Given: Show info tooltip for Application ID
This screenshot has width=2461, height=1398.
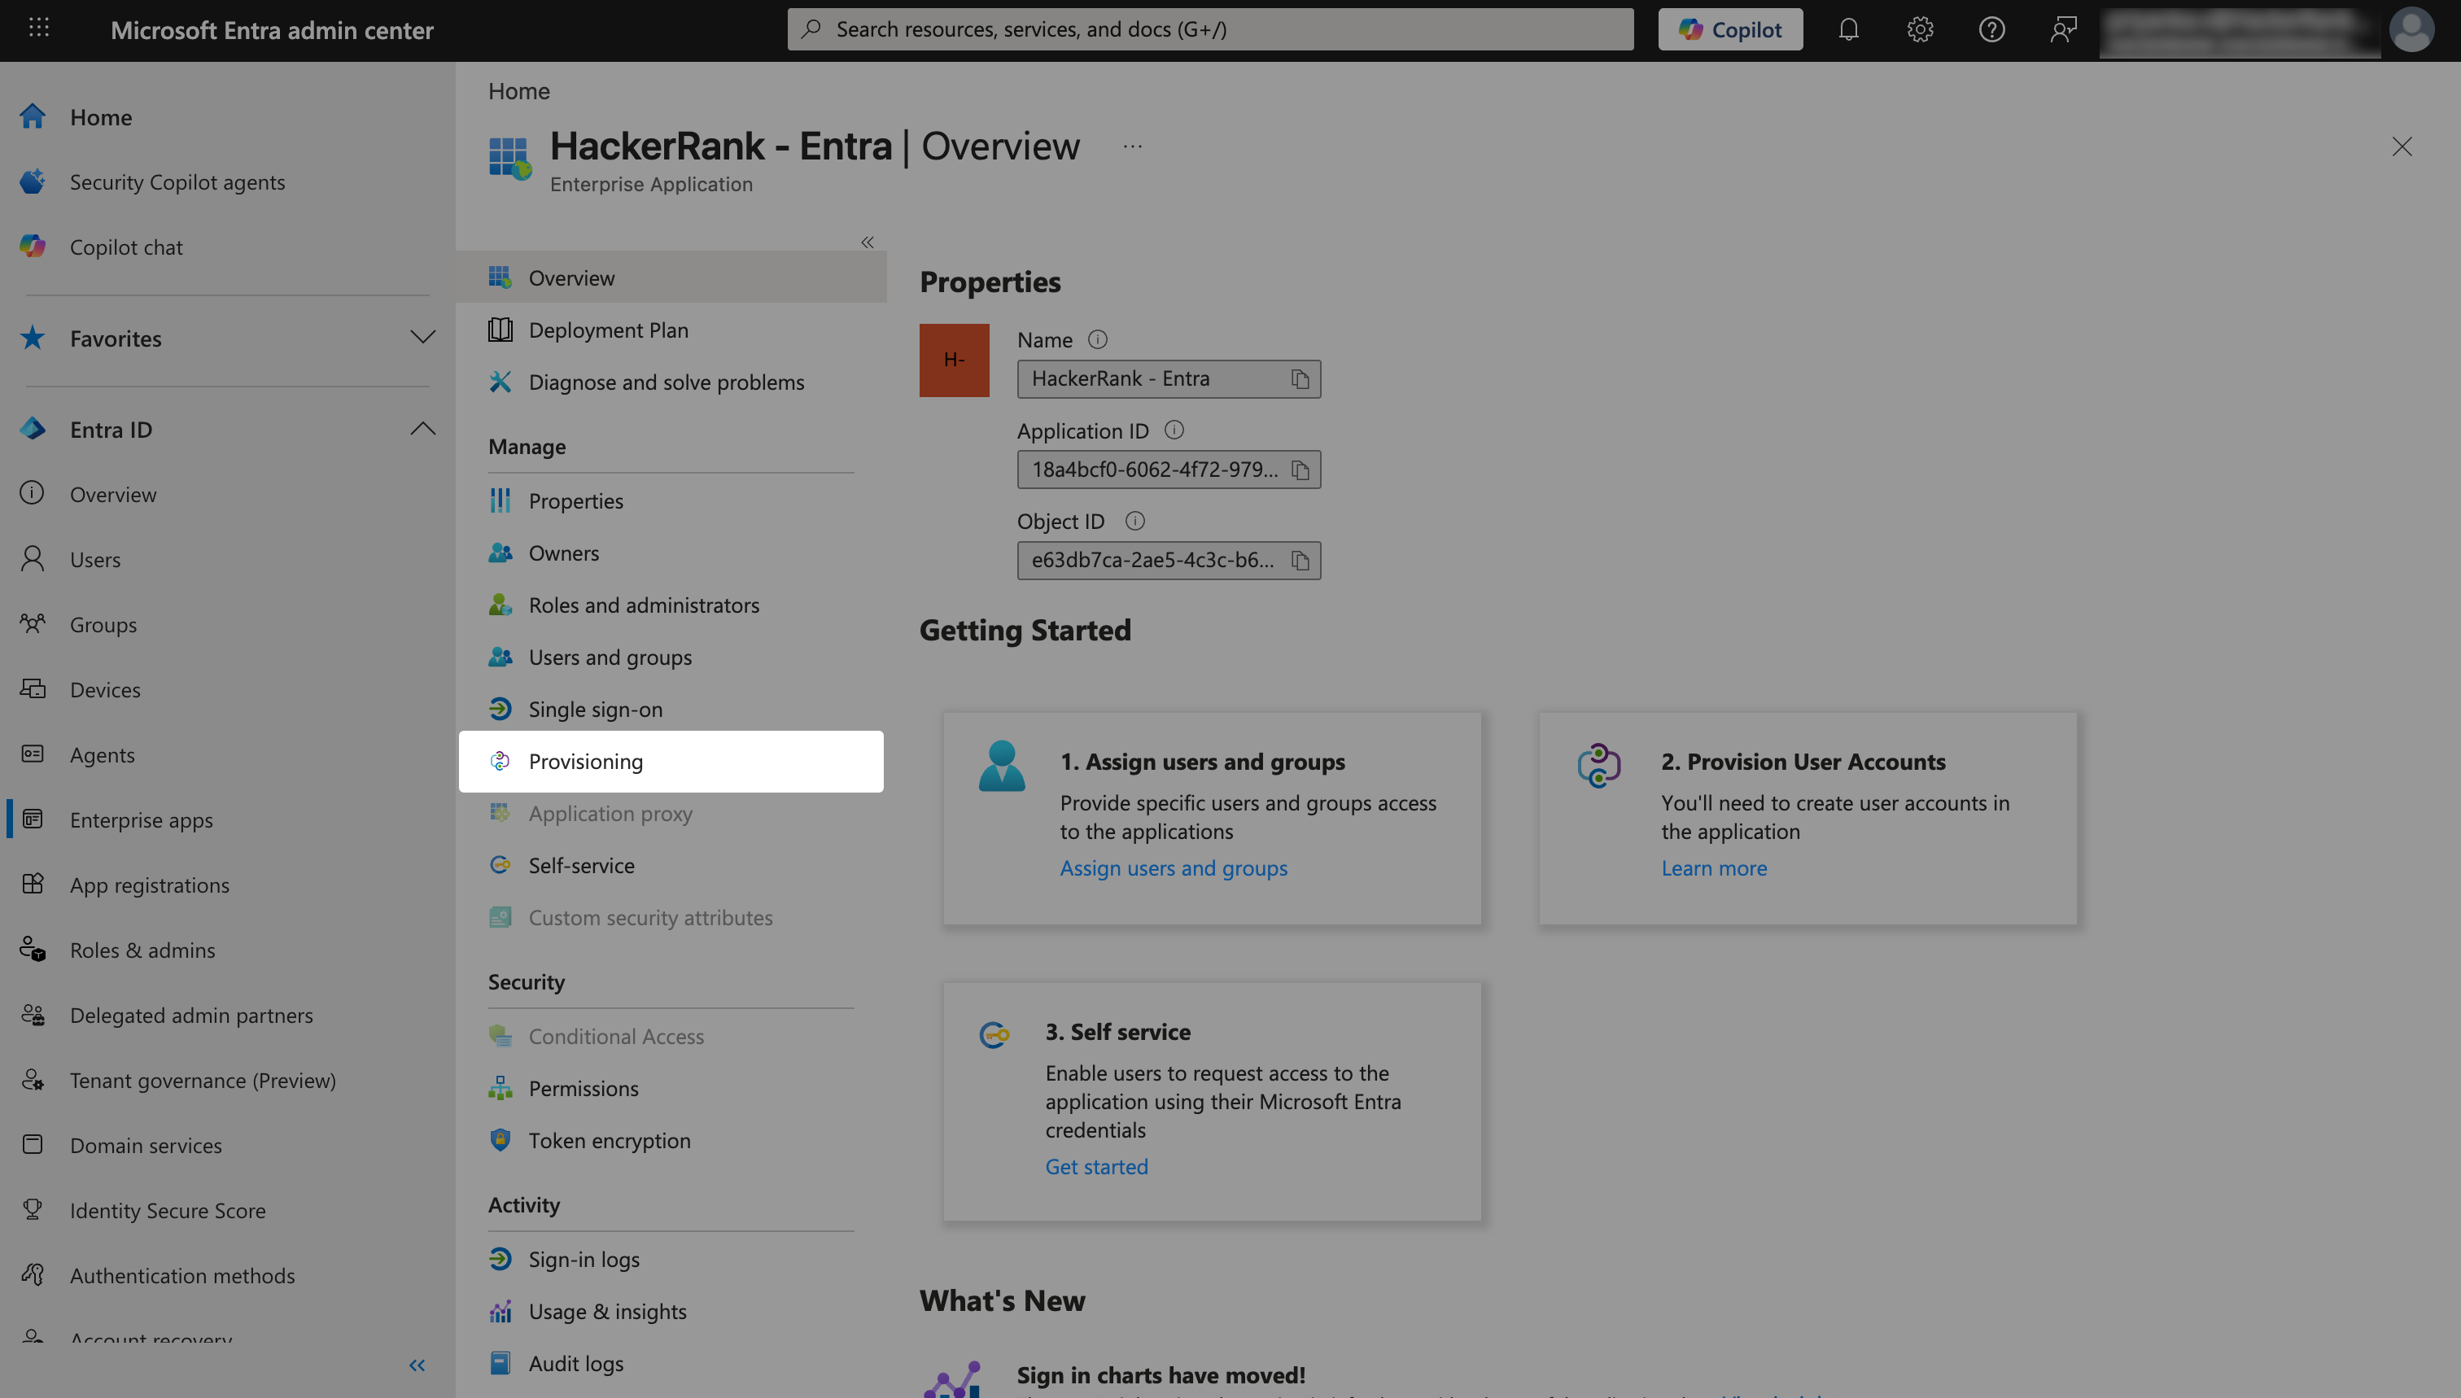Looking at the screenshot, I should pos(1174,430).
